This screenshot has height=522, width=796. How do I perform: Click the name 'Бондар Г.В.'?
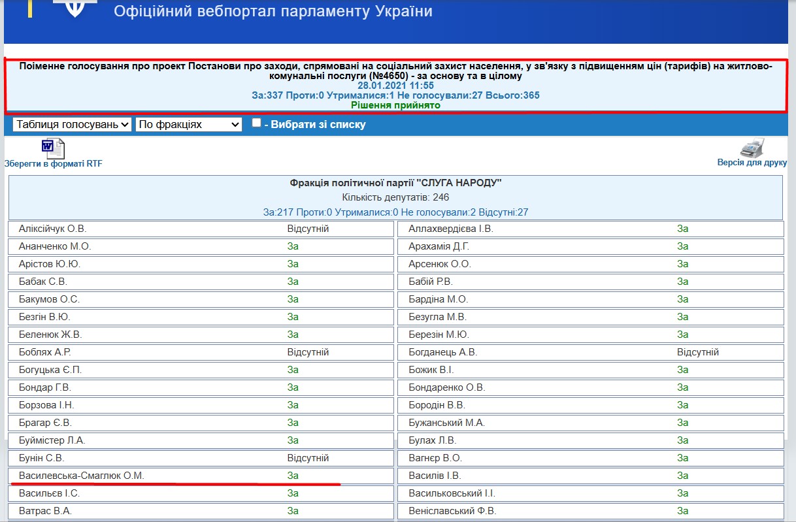coord(45,387)
